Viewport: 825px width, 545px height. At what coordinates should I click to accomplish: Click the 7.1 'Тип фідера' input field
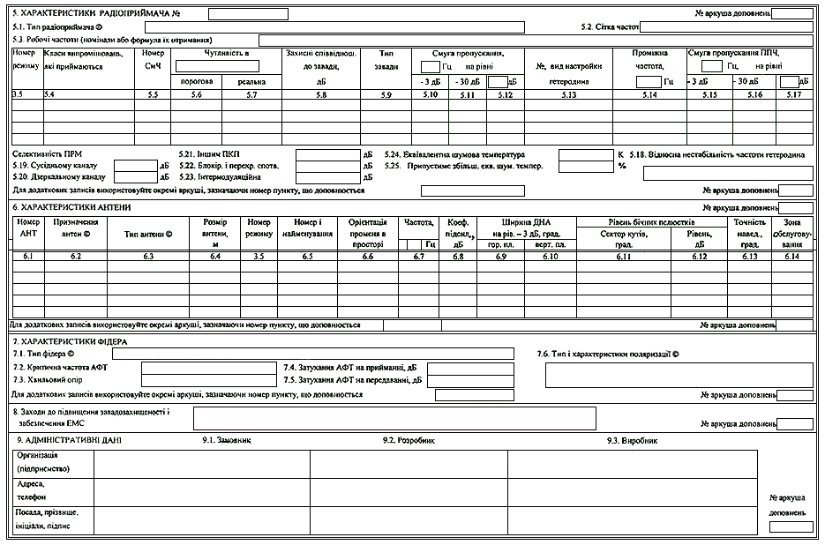(312, 354)
